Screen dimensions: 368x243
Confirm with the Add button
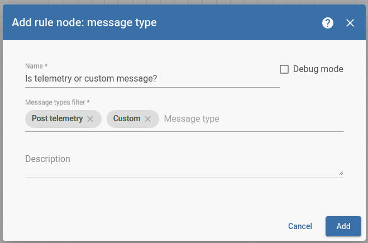[x=343, y=226]
